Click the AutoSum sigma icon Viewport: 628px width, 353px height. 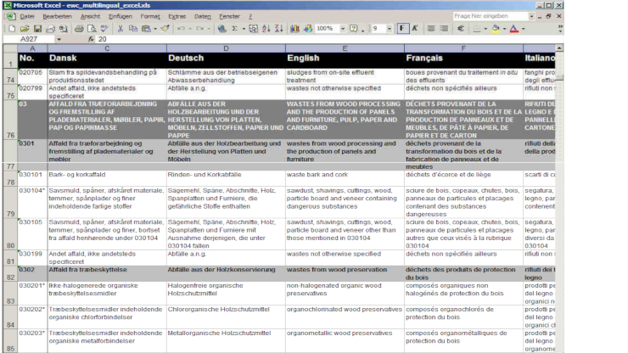pyautogui.click(x=233, y=28)
